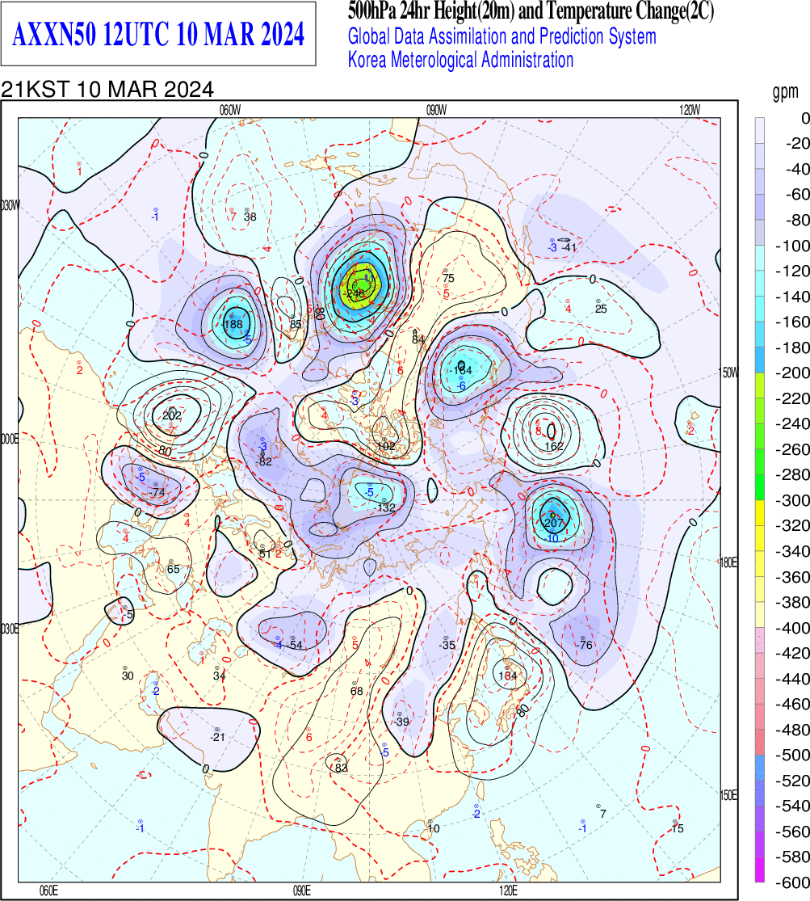Click the 68 height change value
The width and height of the screenshot is (810, 901).
357,691
